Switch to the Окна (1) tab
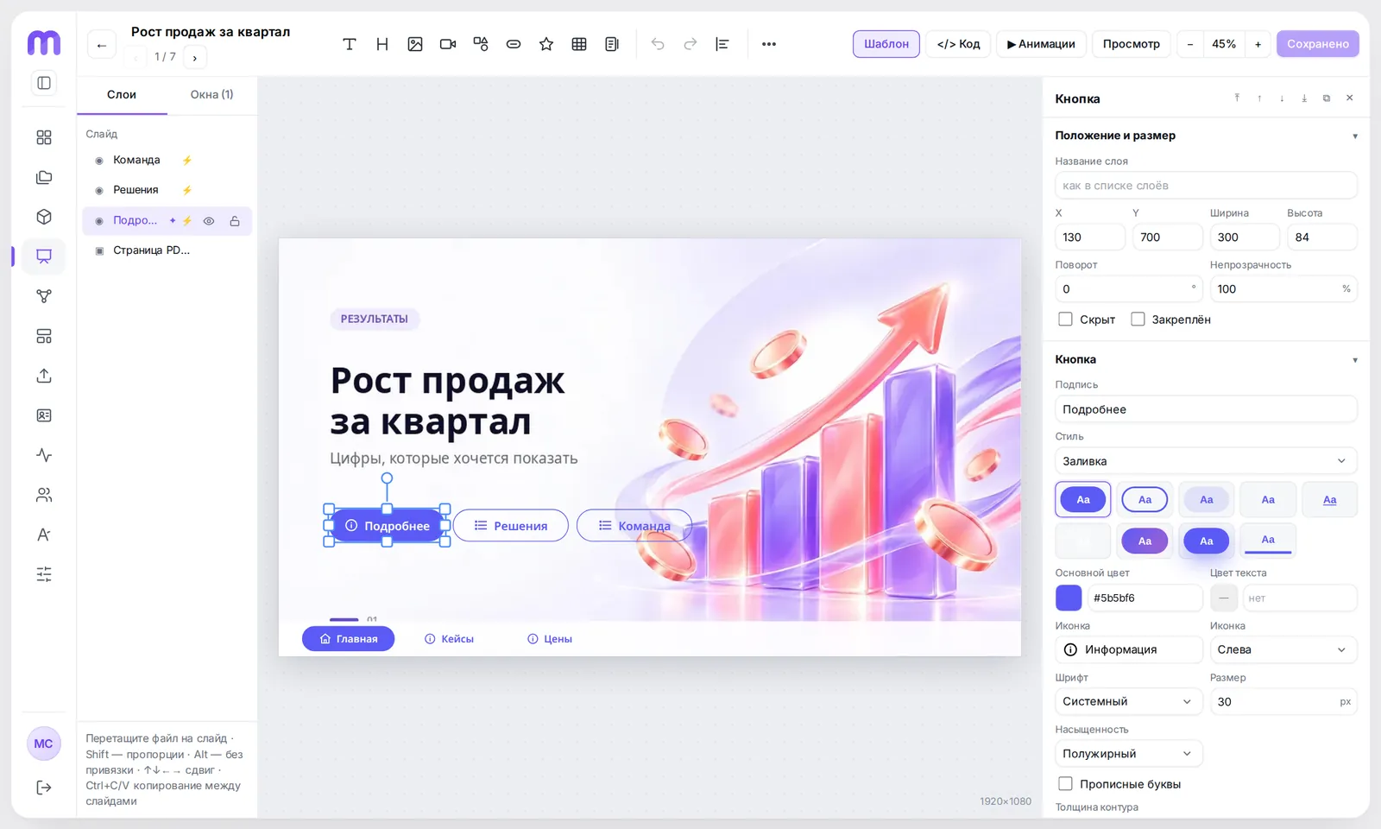This screenshot has width=1381, height=829. tap(211, 95)
